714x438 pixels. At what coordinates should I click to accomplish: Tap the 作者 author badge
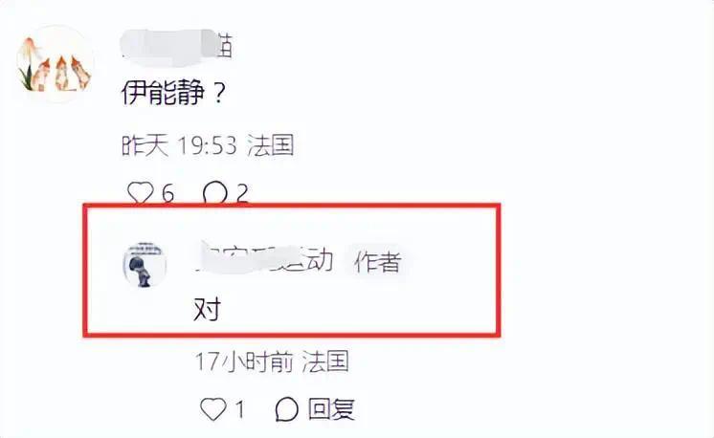click(x=377, y=262)
